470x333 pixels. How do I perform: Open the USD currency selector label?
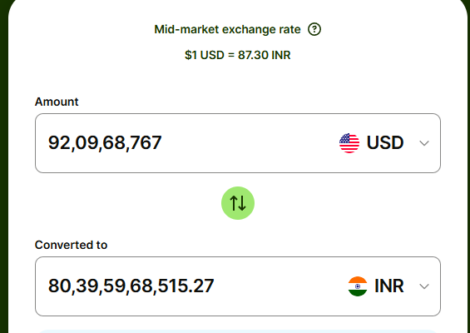(385, 143)
